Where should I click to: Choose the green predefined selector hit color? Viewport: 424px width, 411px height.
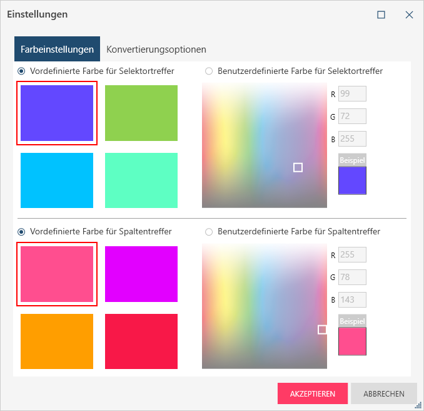(x=141, y=113)
